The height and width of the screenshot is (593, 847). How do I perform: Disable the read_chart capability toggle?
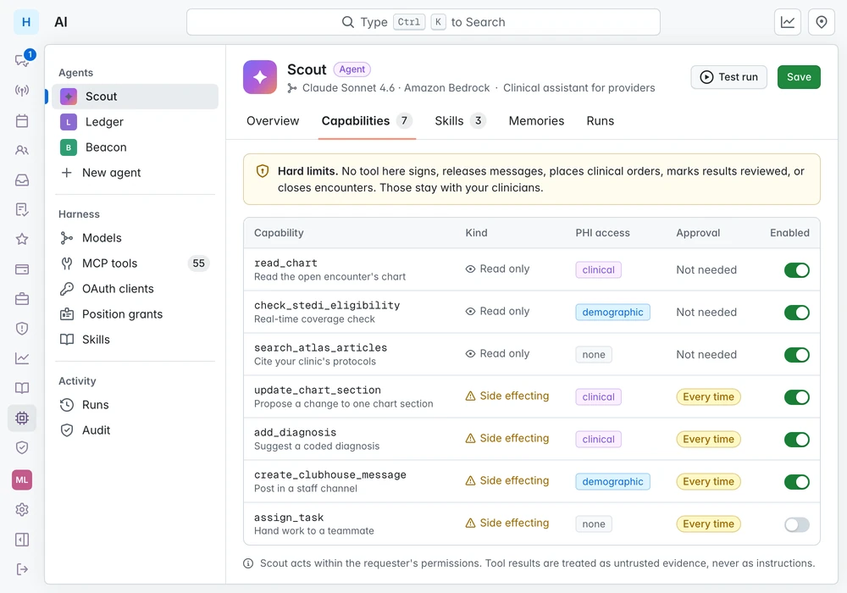click(x=797, y=270)
